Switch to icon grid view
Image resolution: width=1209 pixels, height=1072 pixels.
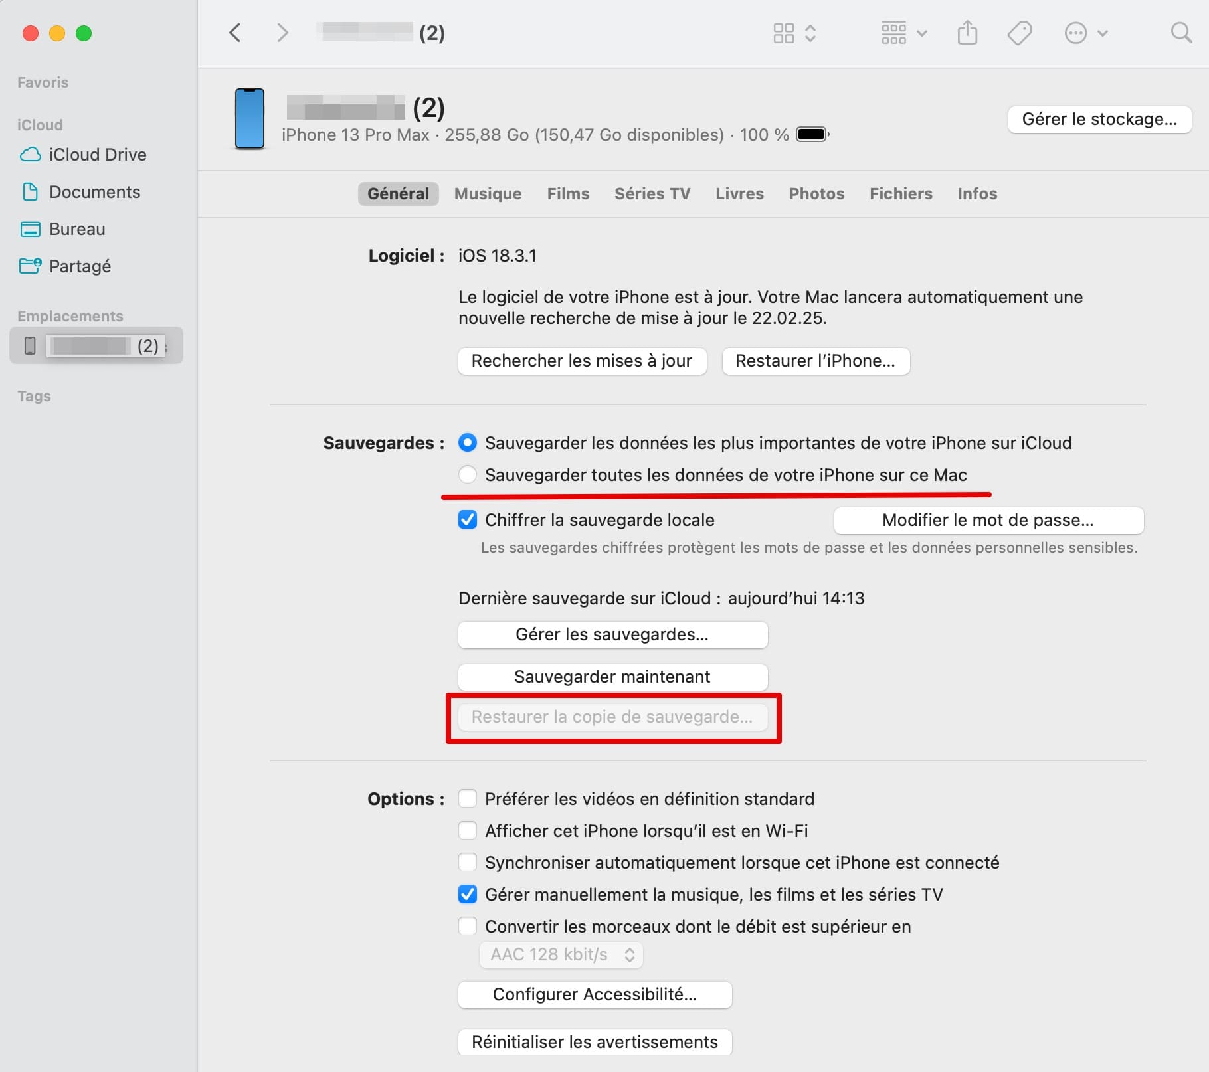[784, 33]
